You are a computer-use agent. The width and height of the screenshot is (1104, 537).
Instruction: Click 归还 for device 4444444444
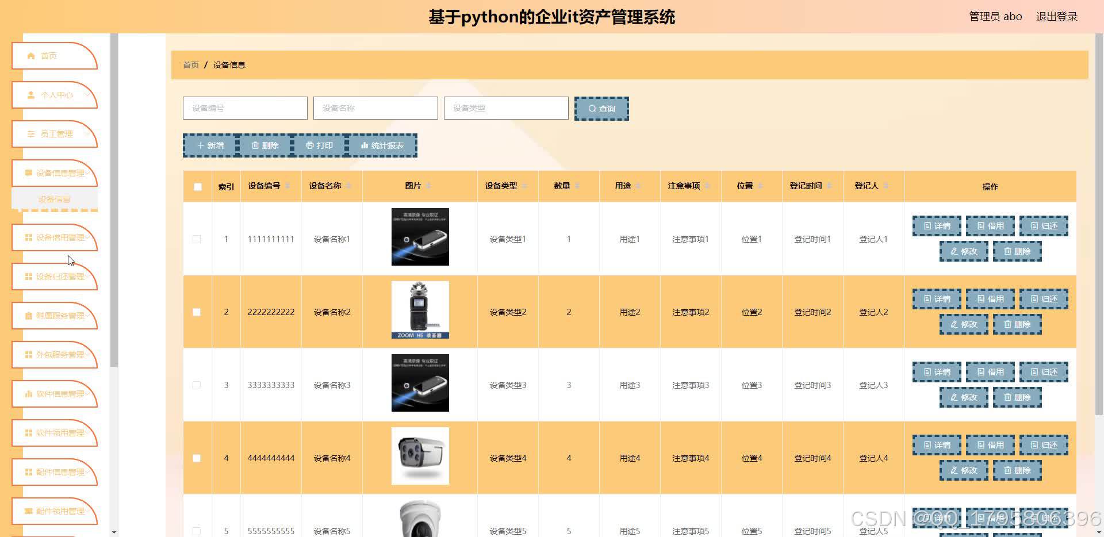tap(1044, 445)
